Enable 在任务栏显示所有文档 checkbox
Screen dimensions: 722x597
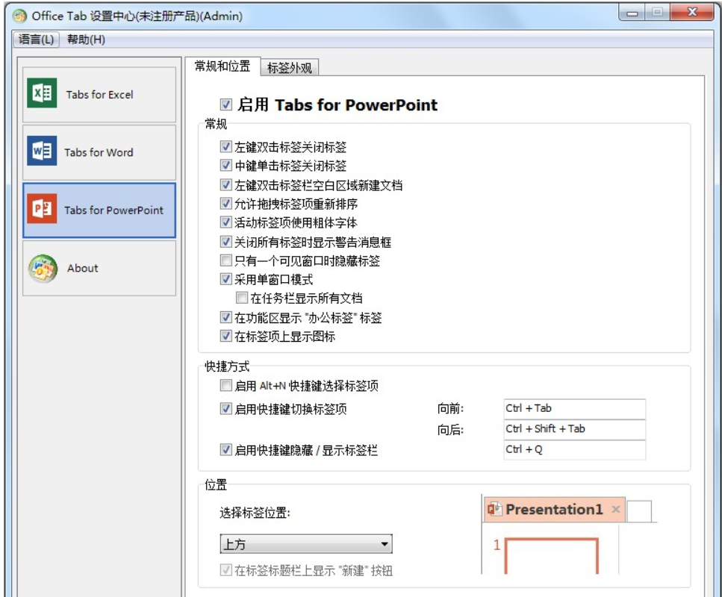(242, 298)
